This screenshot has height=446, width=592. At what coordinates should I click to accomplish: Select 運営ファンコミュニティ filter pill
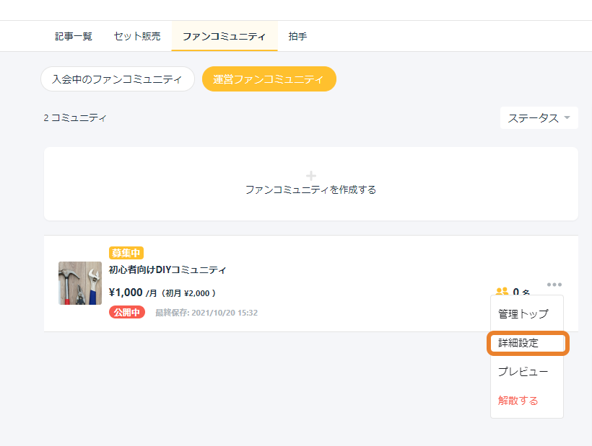click(x=269, y=79)
